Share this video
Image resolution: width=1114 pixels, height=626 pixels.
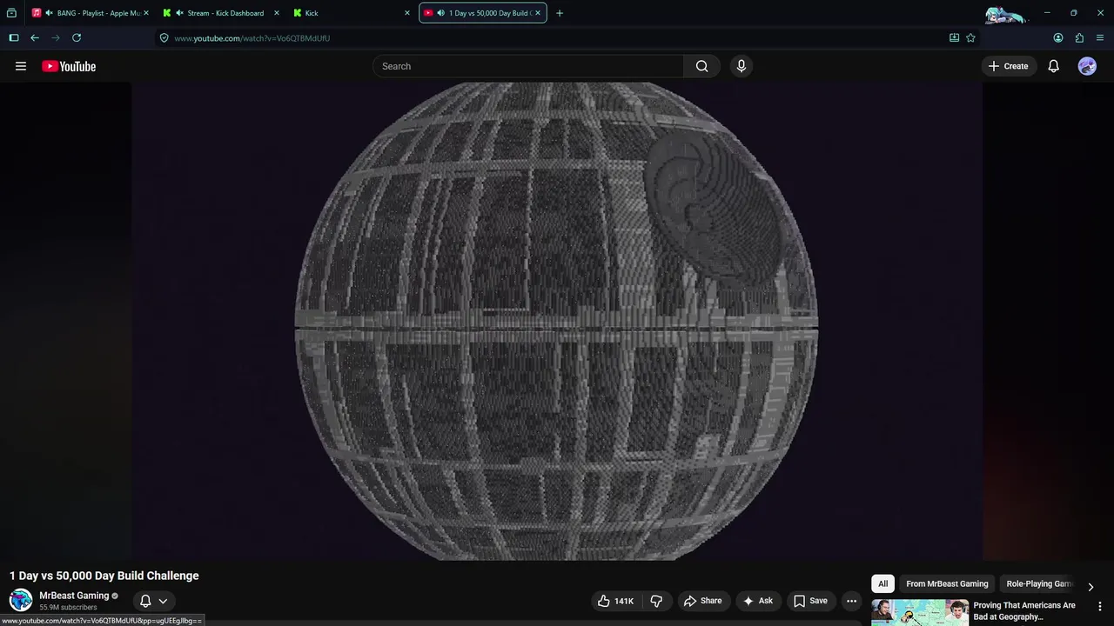[x=703, y=601]
